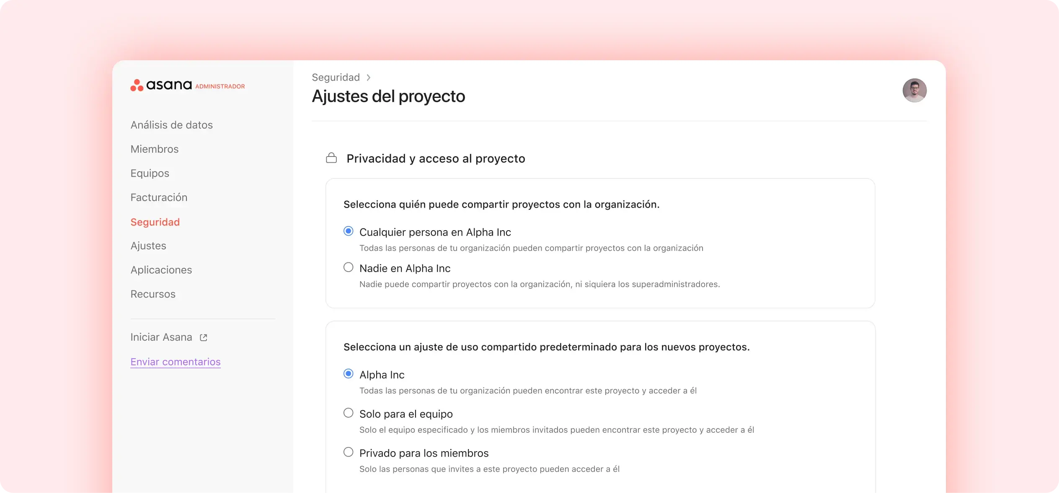Viewport: 1059px width, 493px height.
Task: Select Solo para el equipo option
Action: [x=349, y=413]
